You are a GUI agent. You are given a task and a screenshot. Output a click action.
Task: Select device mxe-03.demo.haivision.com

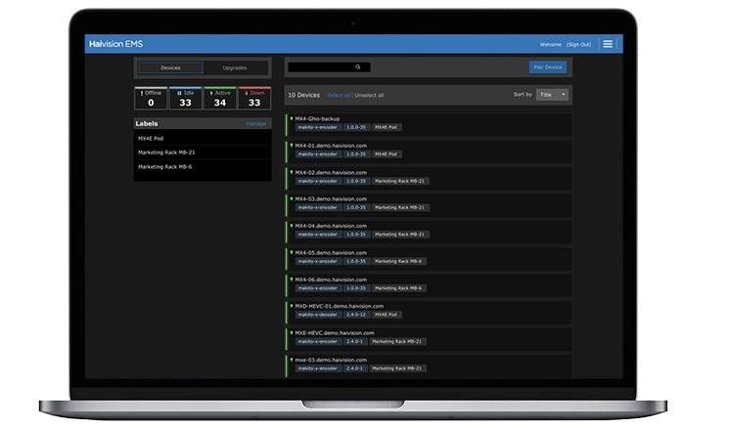pyautogui.click(x=429, y=366)
